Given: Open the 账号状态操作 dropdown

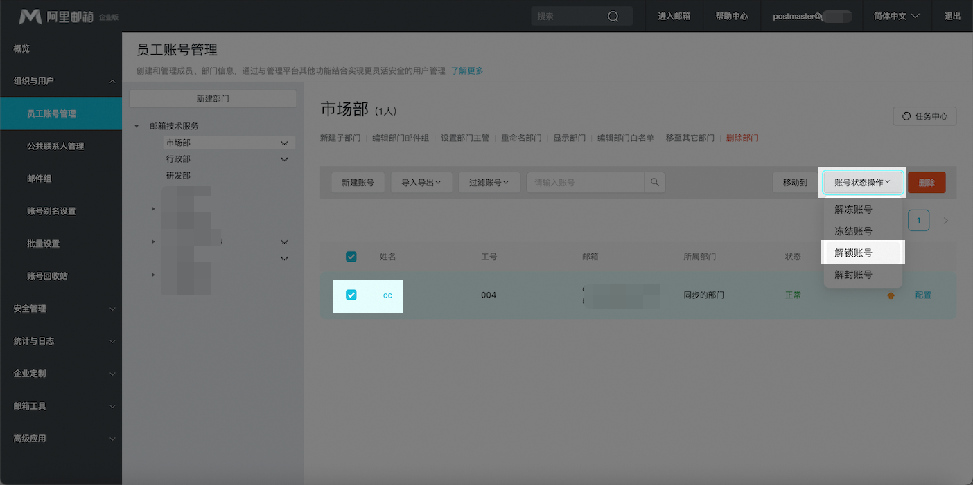Looking at the screenshot, I should 862,183.
